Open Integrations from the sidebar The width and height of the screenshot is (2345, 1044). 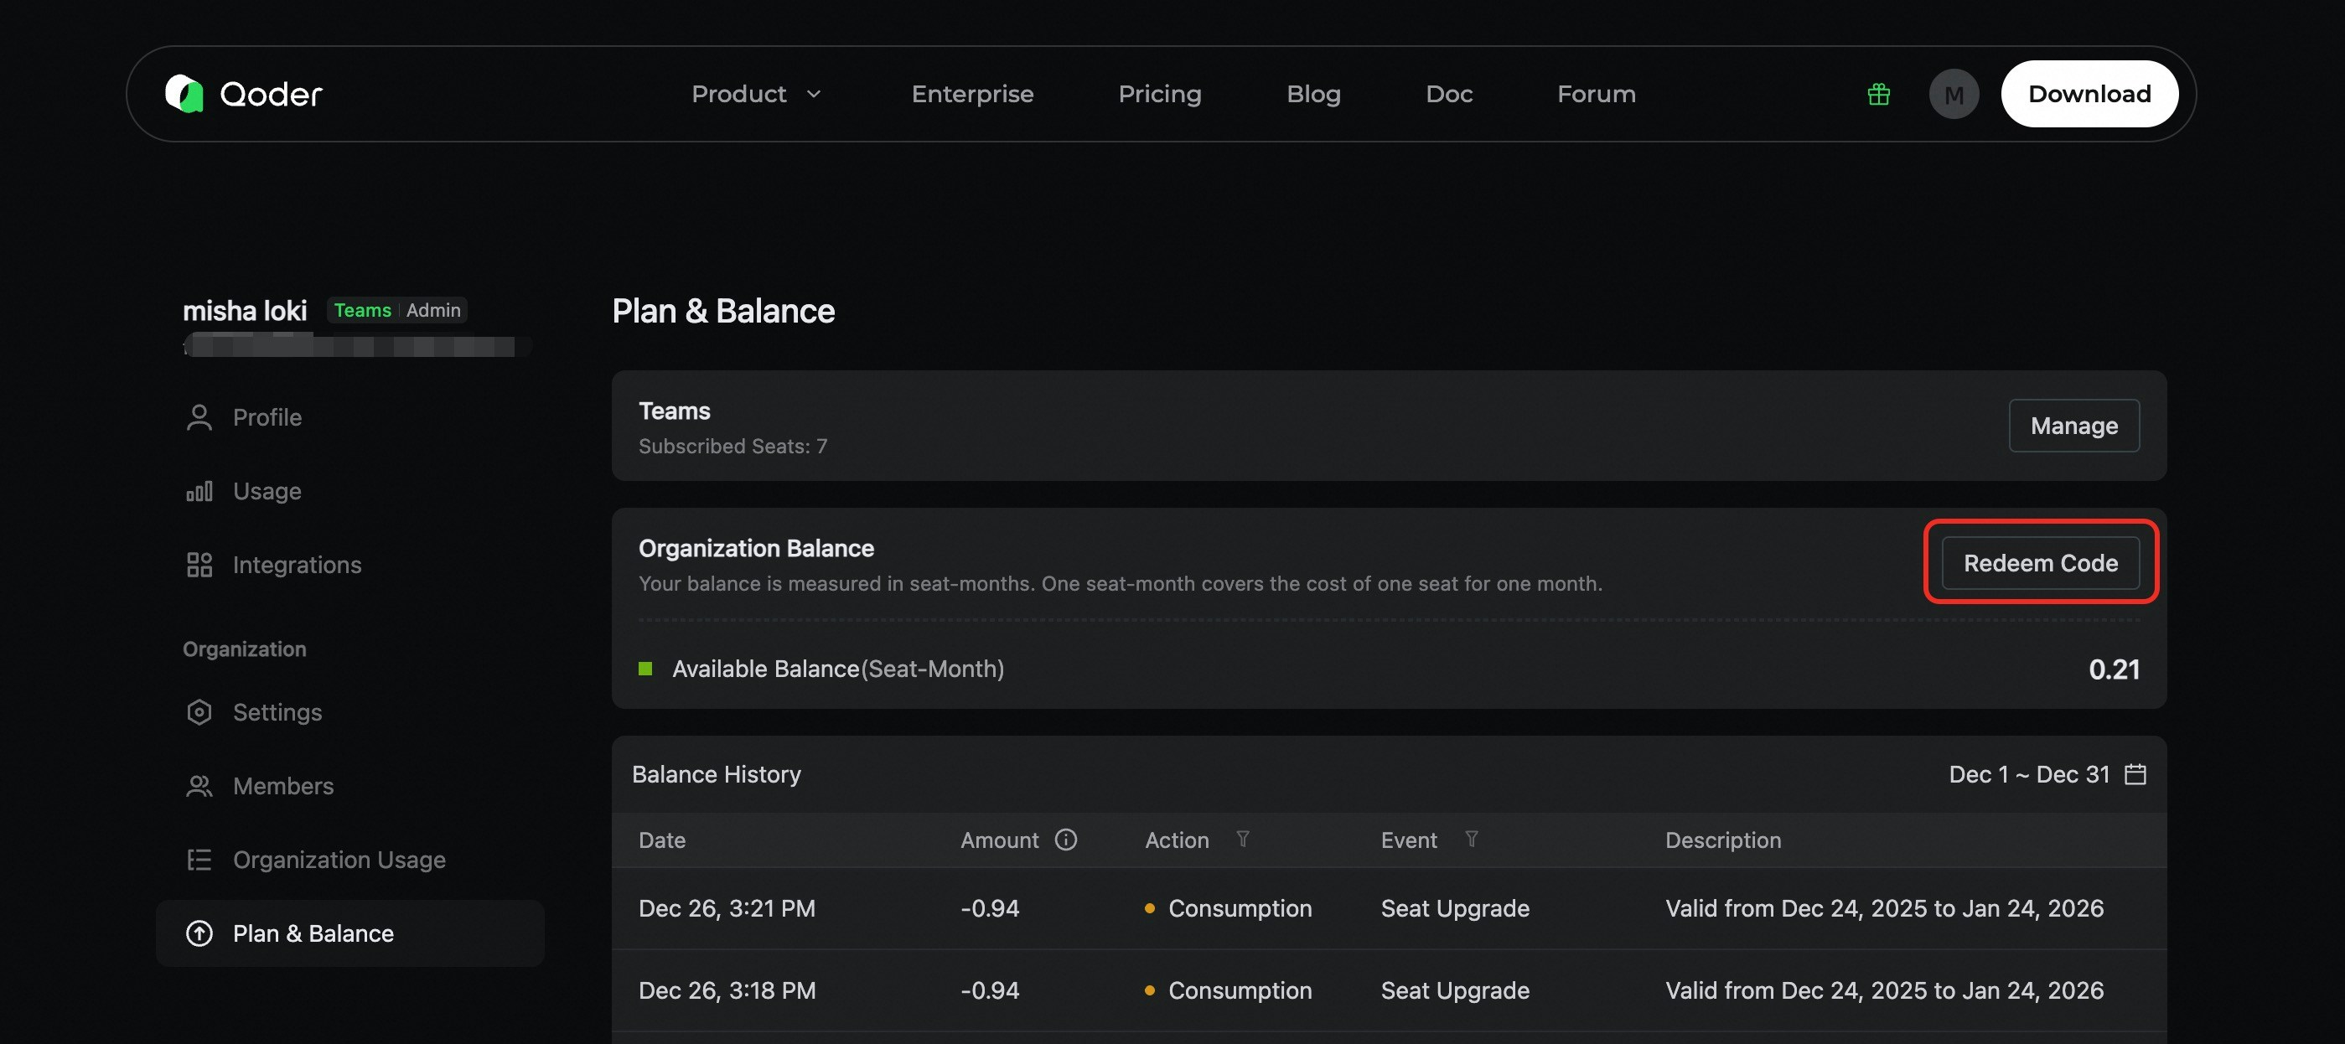296,566
